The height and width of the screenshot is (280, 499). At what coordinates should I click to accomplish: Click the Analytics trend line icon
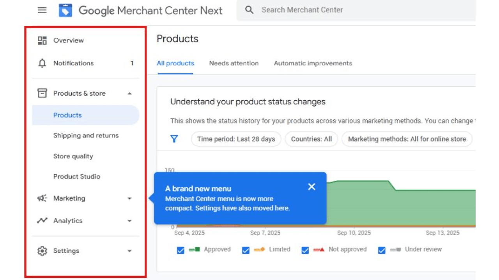(x=42, y=221)
